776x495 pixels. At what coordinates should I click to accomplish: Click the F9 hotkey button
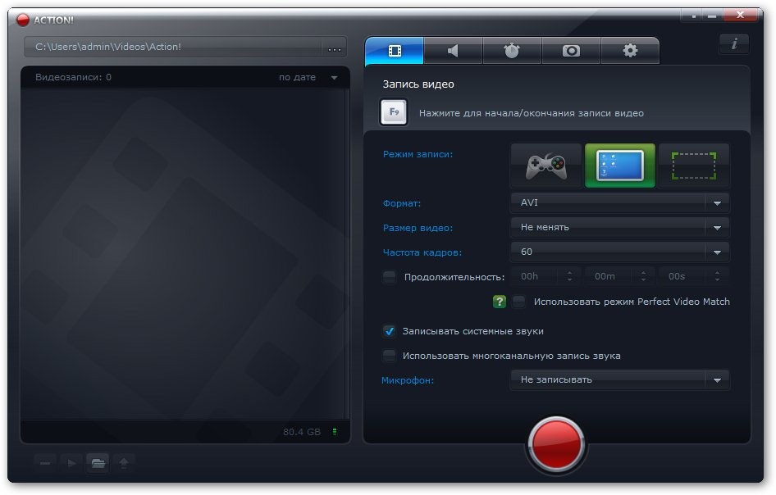click(x=394, y=112)
